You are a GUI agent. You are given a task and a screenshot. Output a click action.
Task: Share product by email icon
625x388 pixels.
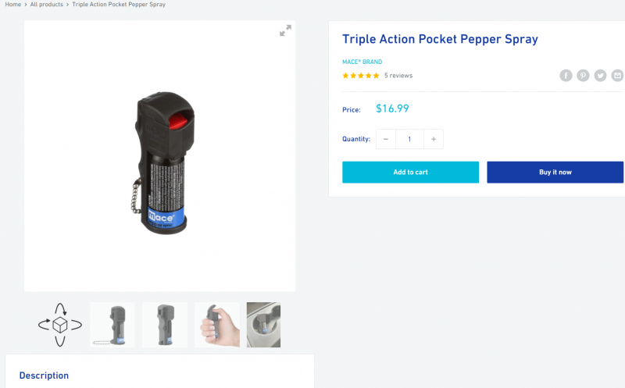pyautogui.click(x=617, y=75)
